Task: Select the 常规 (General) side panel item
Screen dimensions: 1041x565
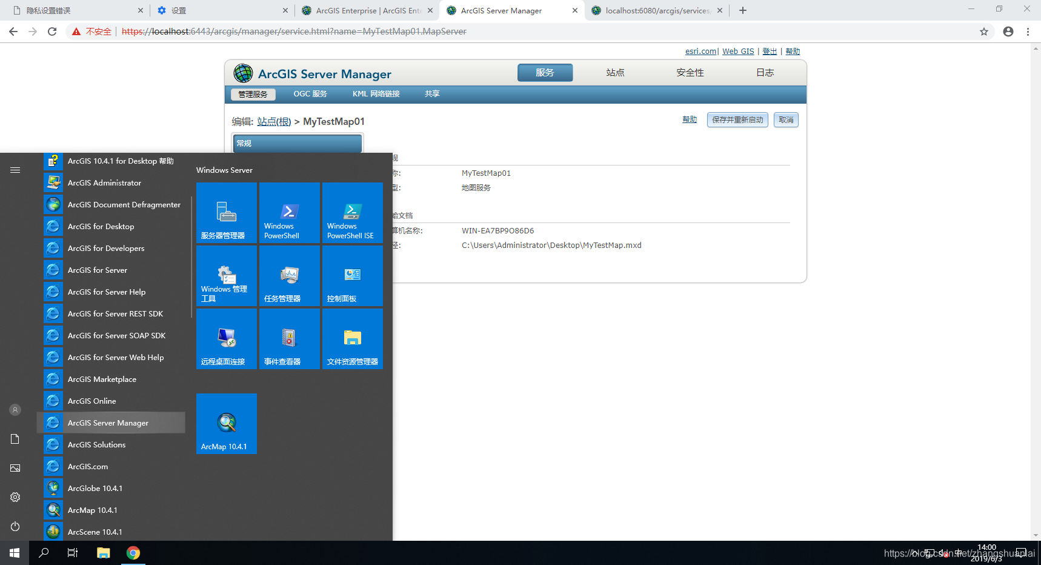Action: pos(298,144)
